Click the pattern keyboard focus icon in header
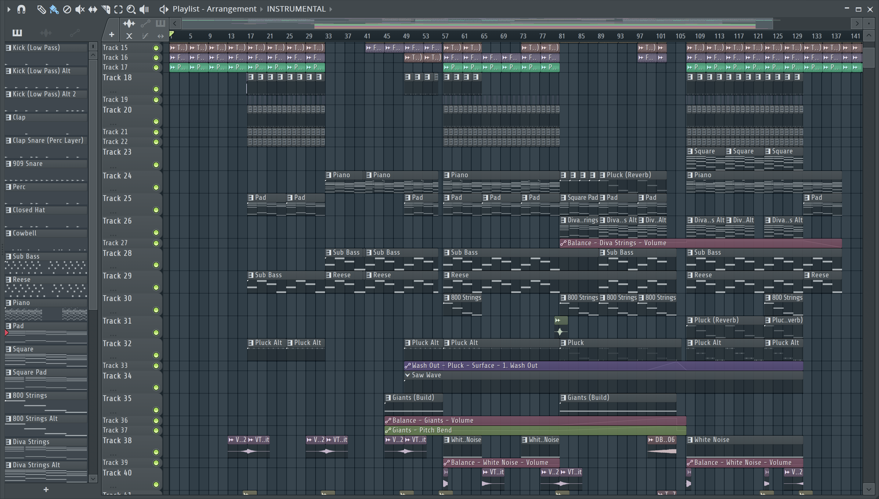The width and height of the screenshot is (879, 499). click(161, 24)
